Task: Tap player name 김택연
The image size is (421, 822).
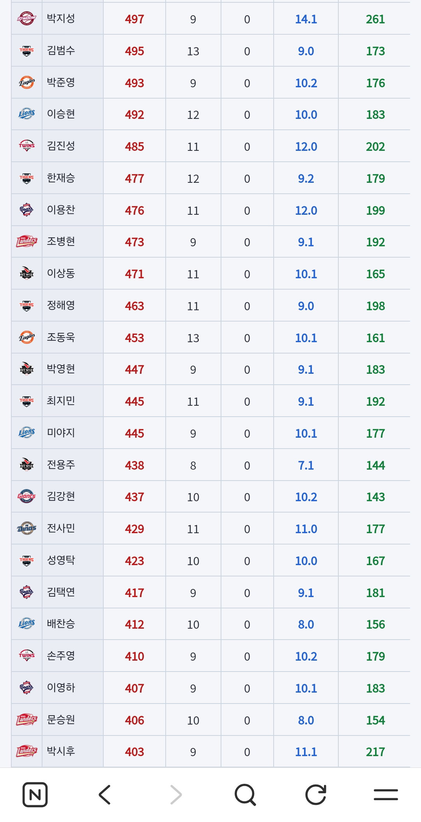Action: [x=61, y=592]
